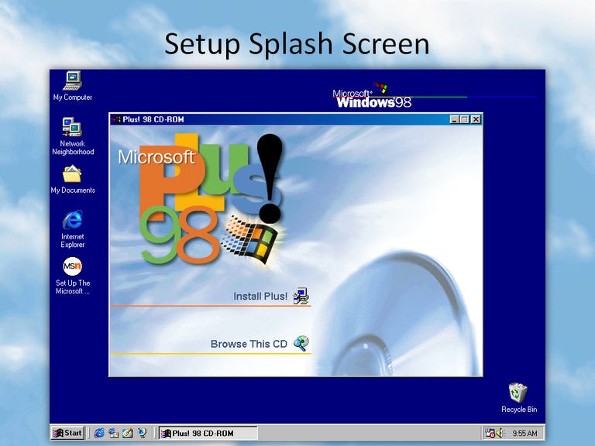Open the Task Scheduler tray icon
Viewport: 595px width, 446px height.
click(490, 433)
